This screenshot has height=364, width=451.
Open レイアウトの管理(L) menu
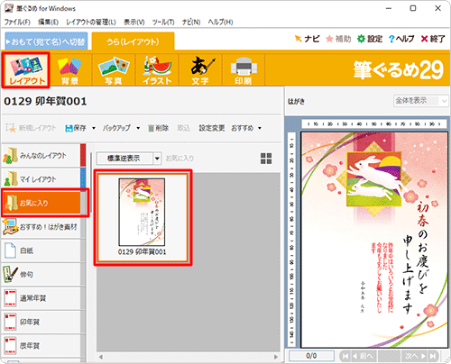pos(91,23)
